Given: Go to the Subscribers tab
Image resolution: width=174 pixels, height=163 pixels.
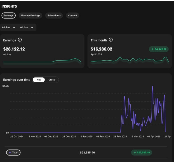Looking at the screenshot, I should pyautogui.click(x=54, y=16).
